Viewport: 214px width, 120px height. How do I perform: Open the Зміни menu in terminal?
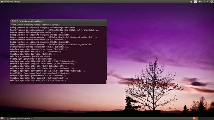point(20,25)
